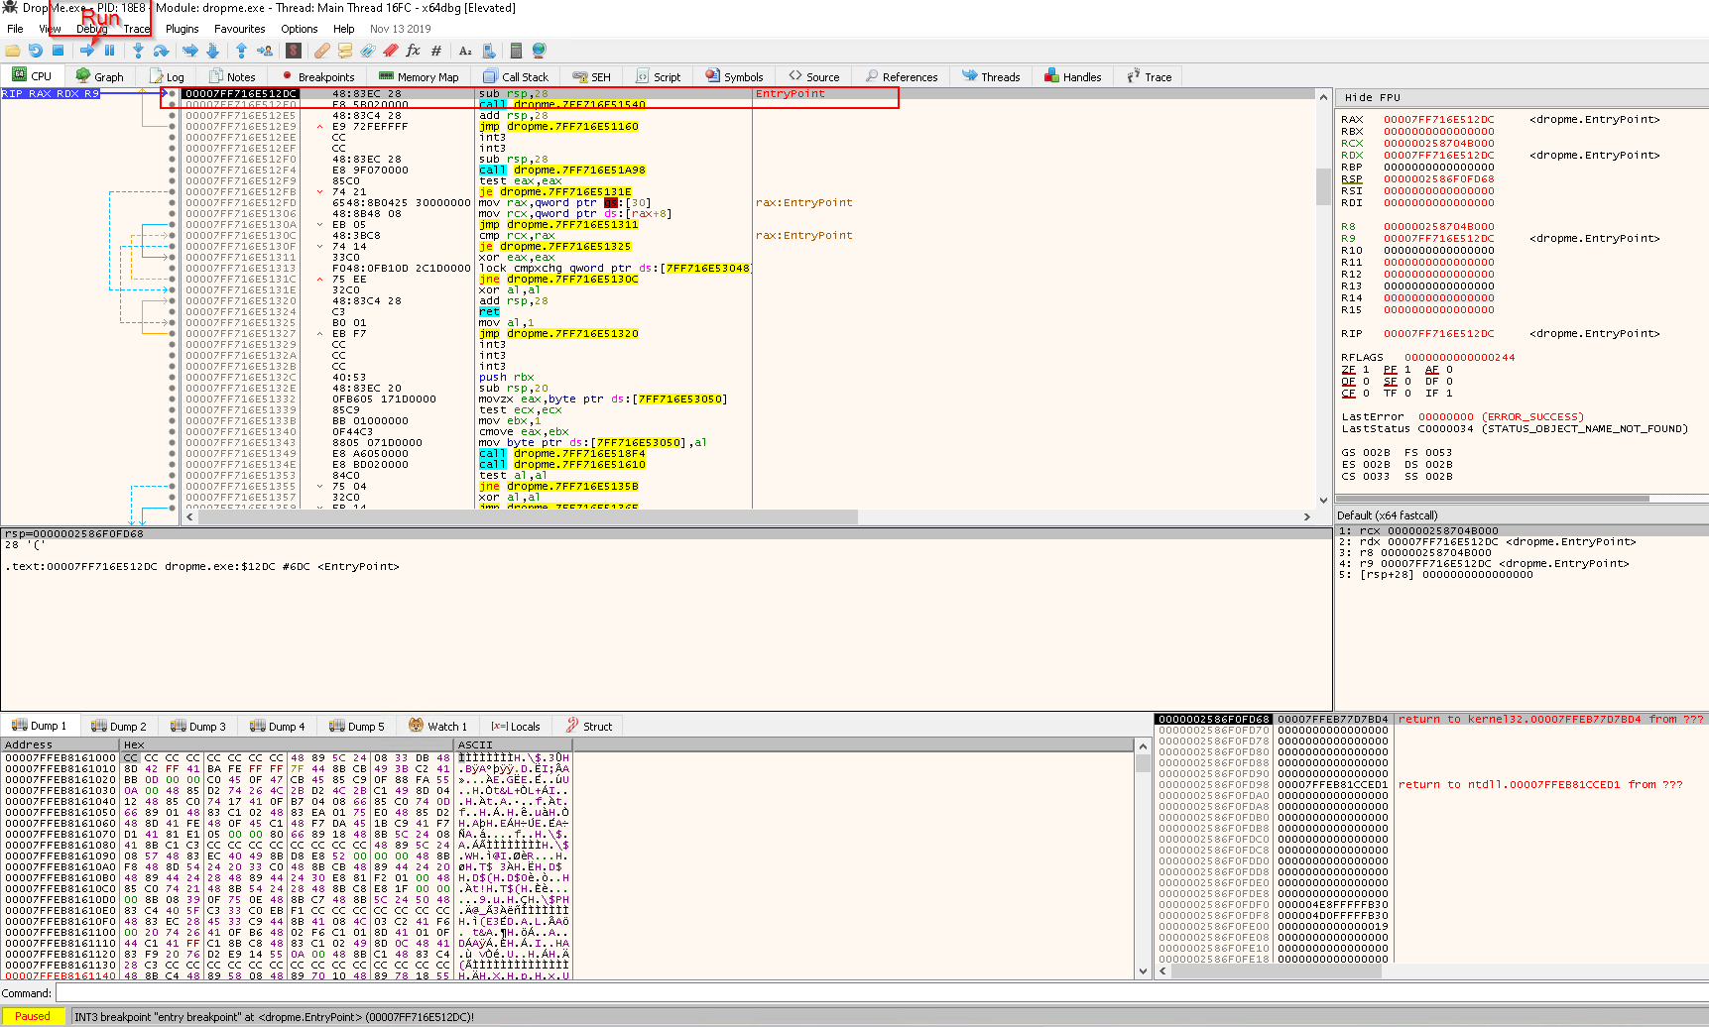The height and width of the screenshot is (1027, 1709).
Task: Switch to the Memory Map tab
Action: [419, 76]
